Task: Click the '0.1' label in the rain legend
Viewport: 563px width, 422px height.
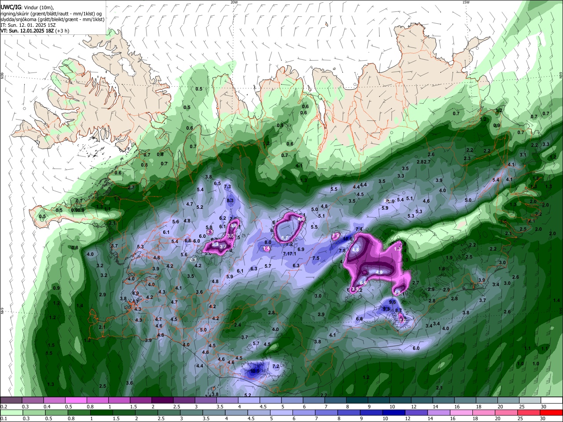Action: pyautogui.click(x=4, y=419)
